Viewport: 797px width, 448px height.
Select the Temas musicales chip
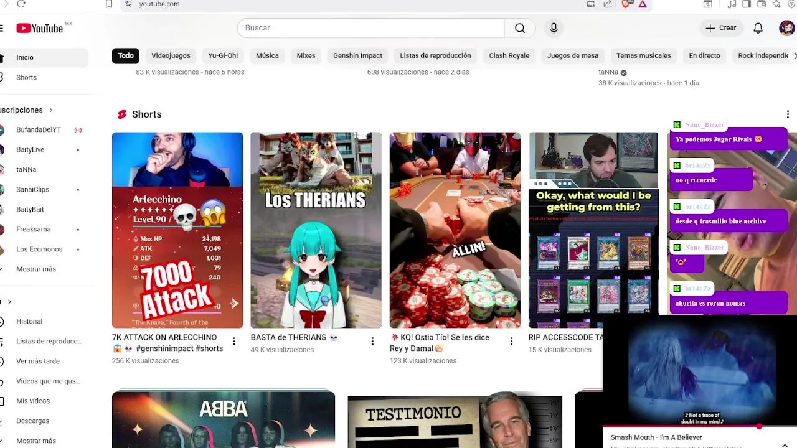(643, 55)
